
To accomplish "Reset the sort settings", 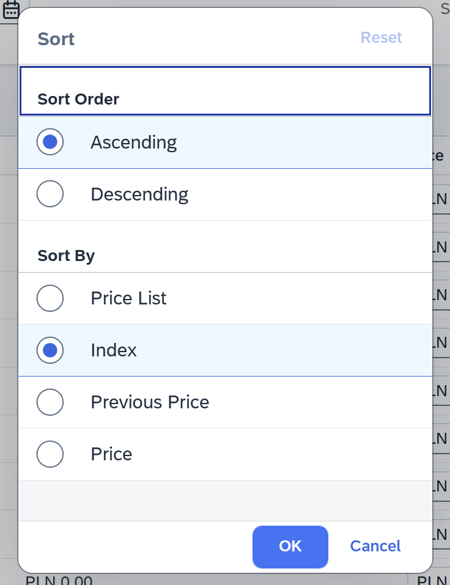I will [x=381, y=38].
